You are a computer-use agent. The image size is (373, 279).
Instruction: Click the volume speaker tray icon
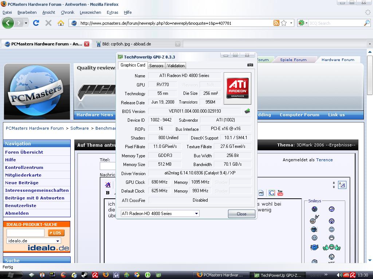click(x=339, y=275)
